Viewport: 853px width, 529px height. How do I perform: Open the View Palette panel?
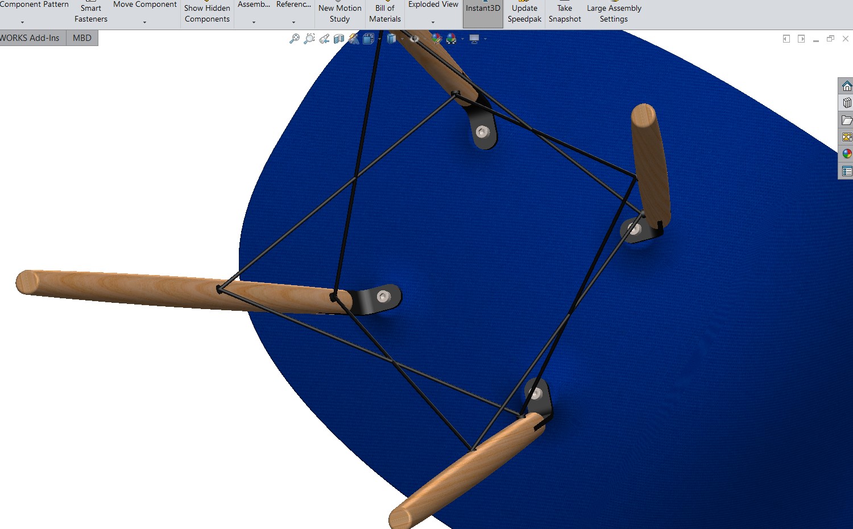[x=847, y=137]
